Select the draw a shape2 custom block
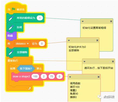 21,76
